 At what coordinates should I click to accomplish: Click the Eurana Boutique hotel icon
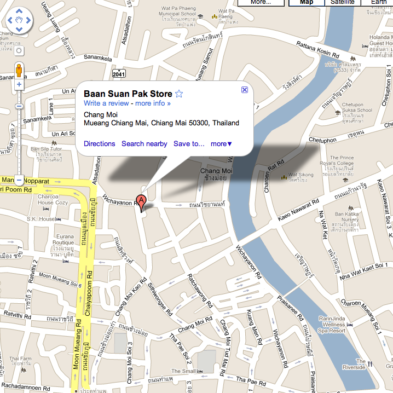(x=66, y=262)
